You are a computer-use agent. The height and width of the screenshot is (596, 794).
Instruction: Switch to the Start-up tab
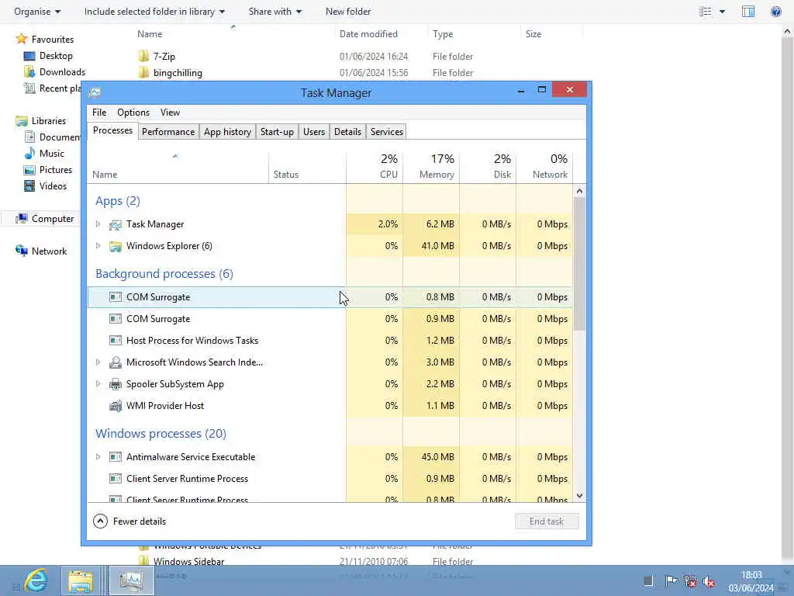pos(277,132)
